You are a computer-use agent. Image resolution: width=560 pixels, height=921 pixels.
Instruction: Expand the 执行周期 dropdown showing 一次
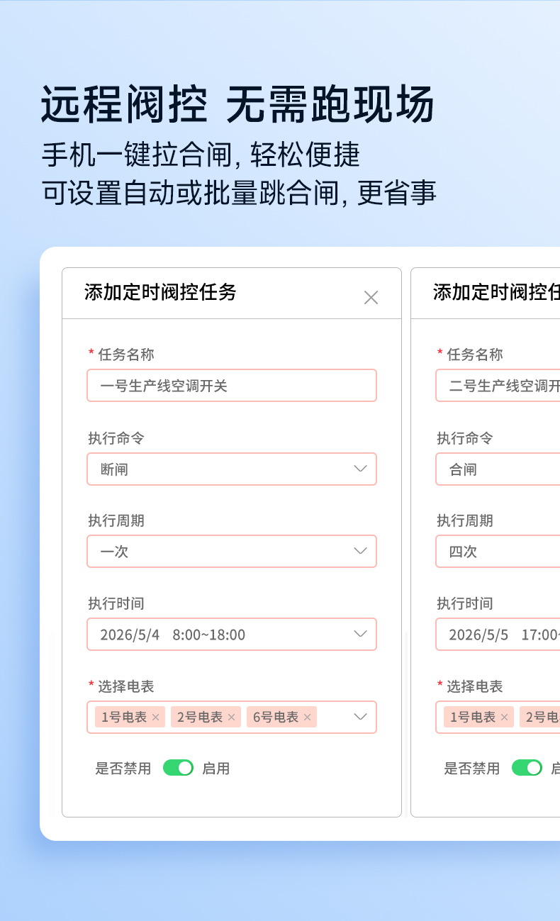232,552
